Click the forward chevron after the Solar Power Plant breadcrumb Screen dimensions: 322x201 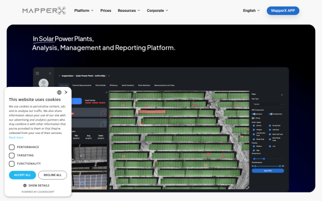(x=109, y=76)
